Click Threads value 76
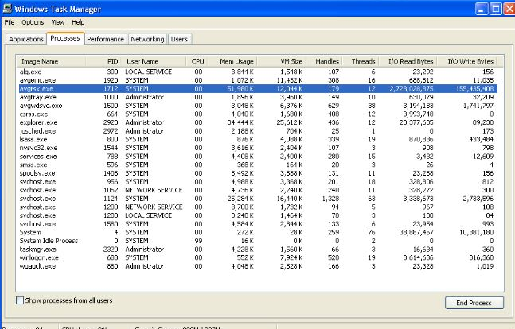 pos(372,233)
